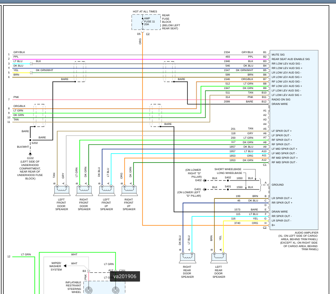Click the G402 ground symbol
Viewport: 336px width, 294px height.
(204, 180)
